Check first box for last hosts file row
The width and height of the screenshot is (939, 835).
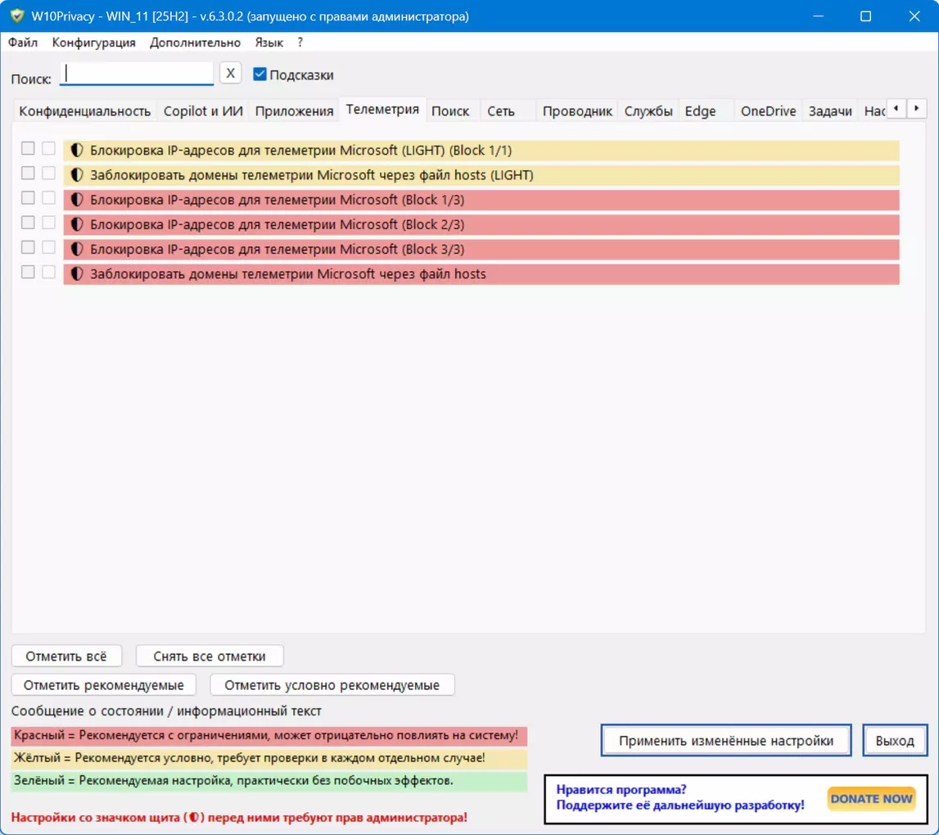(28, 272)
